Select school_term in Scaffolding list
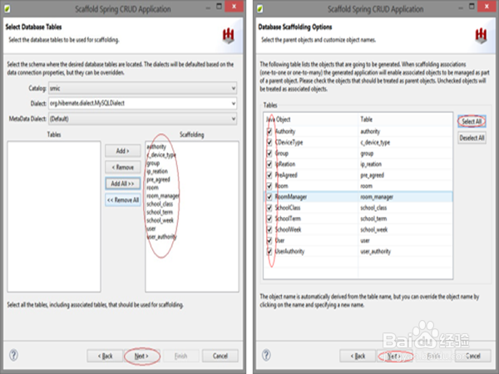This screenshot has height=374, width=499. pyautogui.click(x=160, y=212)
